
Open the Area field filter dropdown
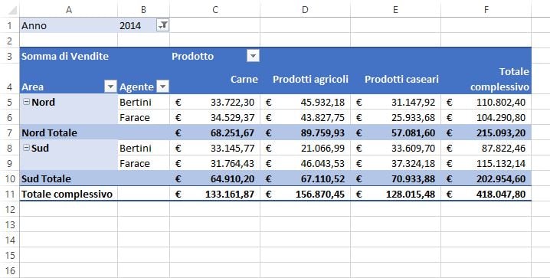pos(110,87)
